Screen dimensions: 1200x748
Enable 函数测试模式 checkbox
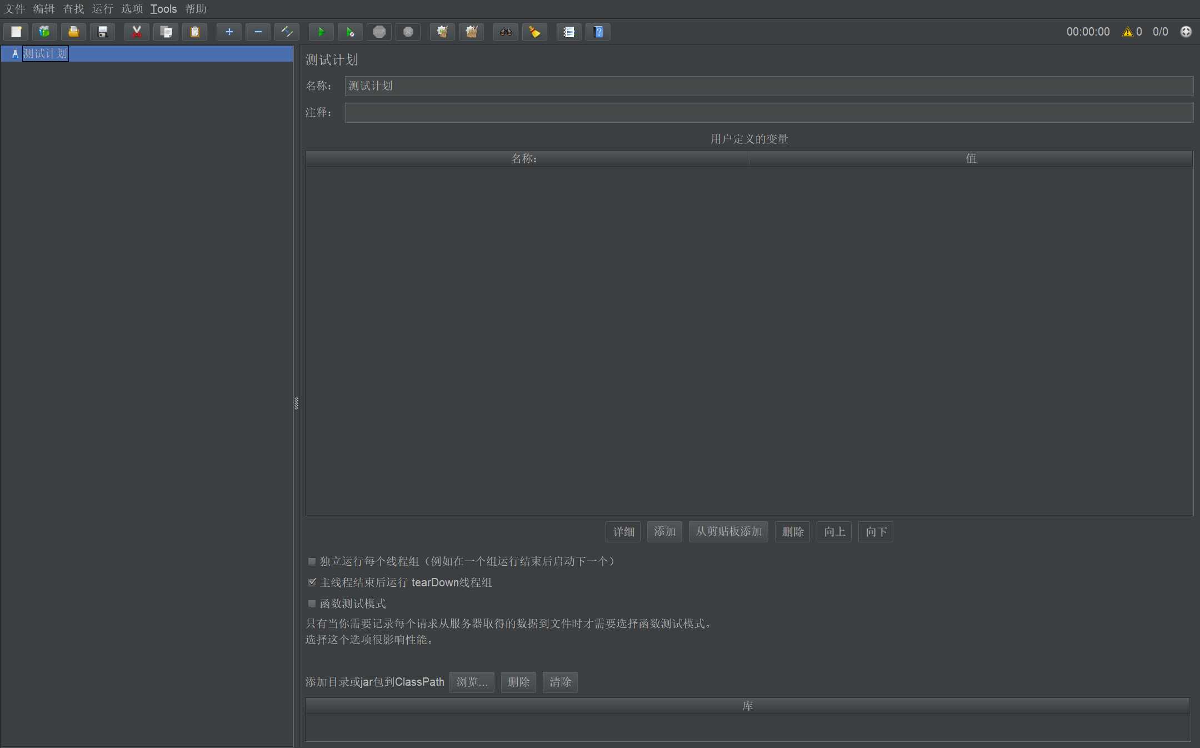tap(312, 604)
